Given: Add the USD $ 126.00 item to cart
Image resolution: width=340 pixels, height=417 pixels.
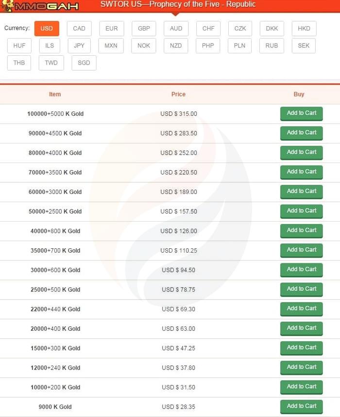Looking at the screenshot, I should pos(301,231).
